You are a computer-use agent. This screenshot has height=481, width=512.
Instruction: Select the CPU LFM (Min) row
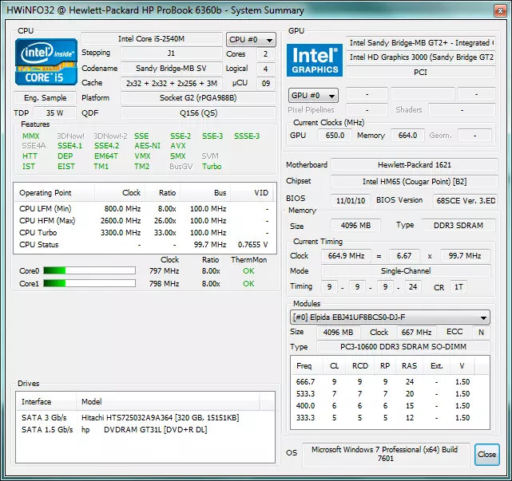145,209
